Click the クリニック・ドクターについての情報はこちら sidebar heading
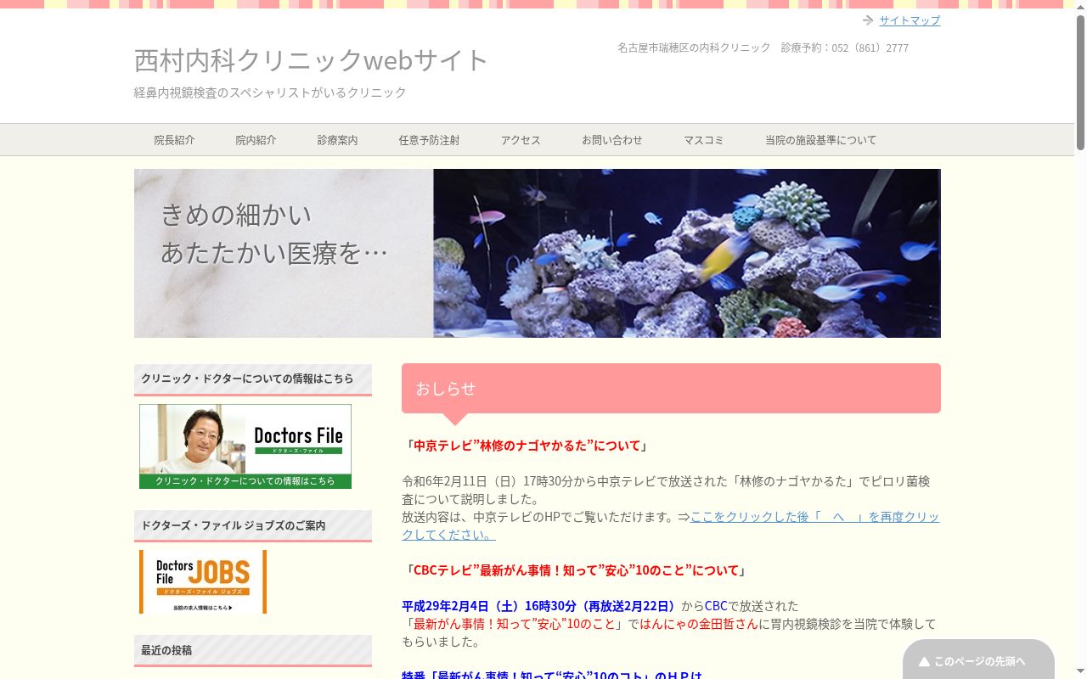The width and height of the screenshot is (1087, 679). 253,379
